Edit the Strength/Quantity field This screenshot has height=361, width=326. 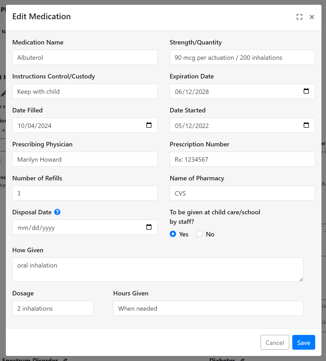242,57
